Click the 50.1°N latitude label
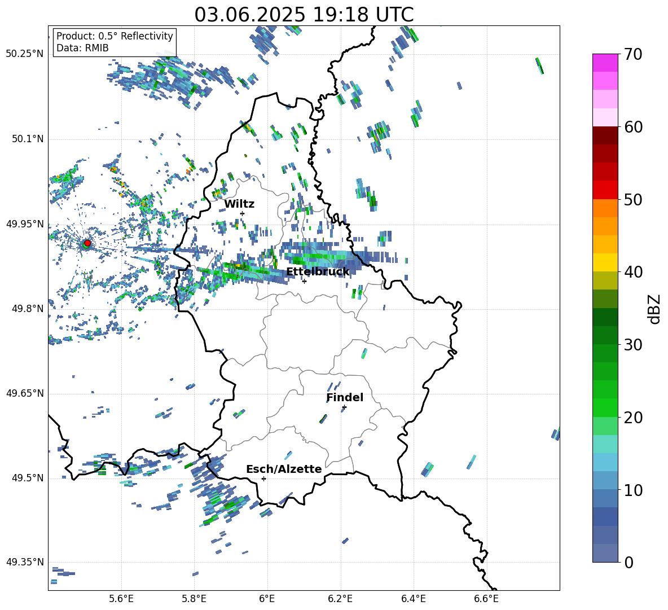This screenshot has width=668, height=610. pyautogui.click(x=28, y=139)
